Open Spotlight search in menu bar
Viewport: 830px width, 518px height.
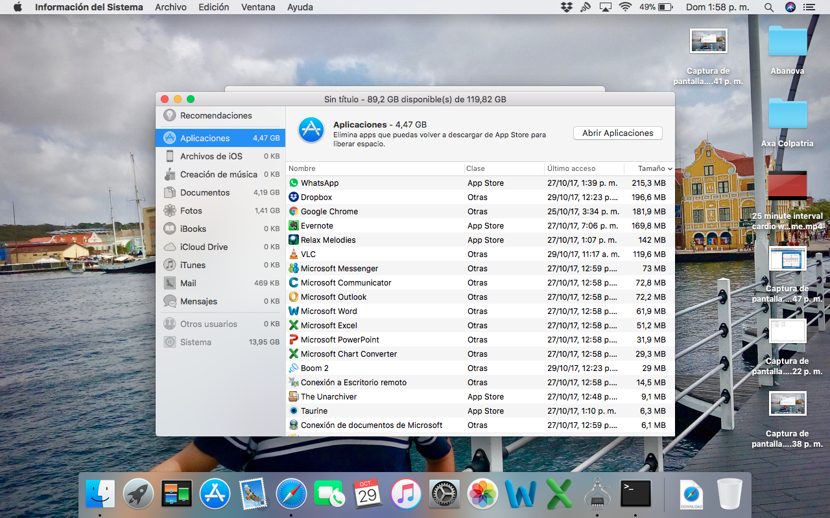[768, 7]
